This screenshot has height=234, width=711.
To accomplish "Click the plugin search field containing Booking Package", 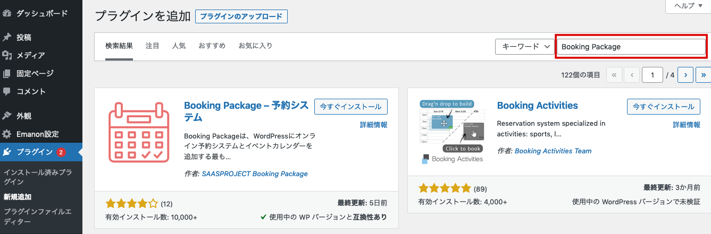I will point(631,47).
